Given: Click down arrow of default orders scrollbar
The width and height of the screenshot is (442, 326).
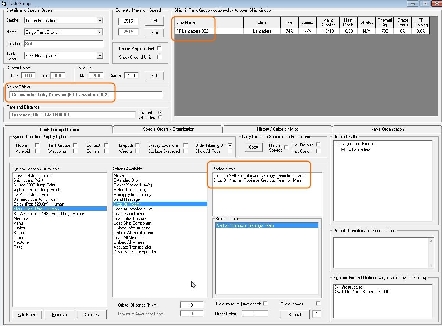Looking at the screenshot, I should [431, 265].
